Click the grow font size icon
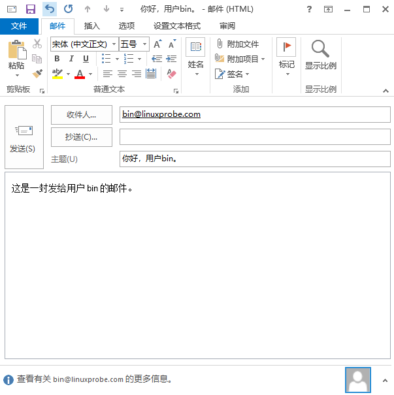 (x=157, y=44)
